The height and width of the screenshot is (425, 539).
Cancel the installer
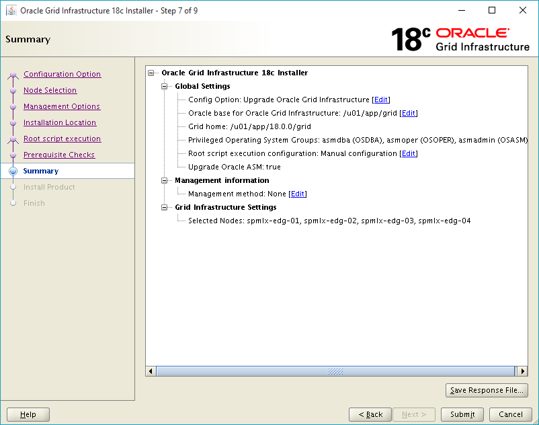pyautogui.click(x=511, y=414)
